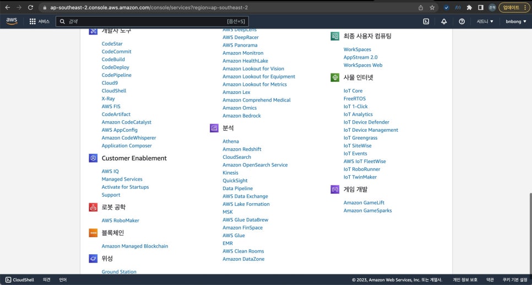Screen dimensions: 532x285
Task: Open the Amazon CodeWhisperer link
Action: coord(129,138)
